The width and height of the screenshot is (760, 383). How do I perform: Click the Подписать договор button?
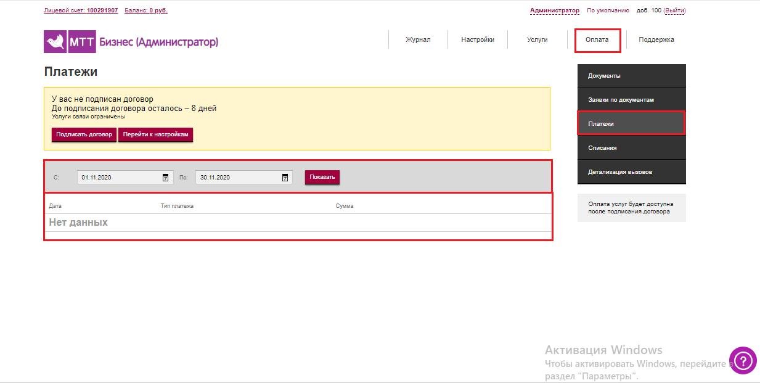(84, 134)
